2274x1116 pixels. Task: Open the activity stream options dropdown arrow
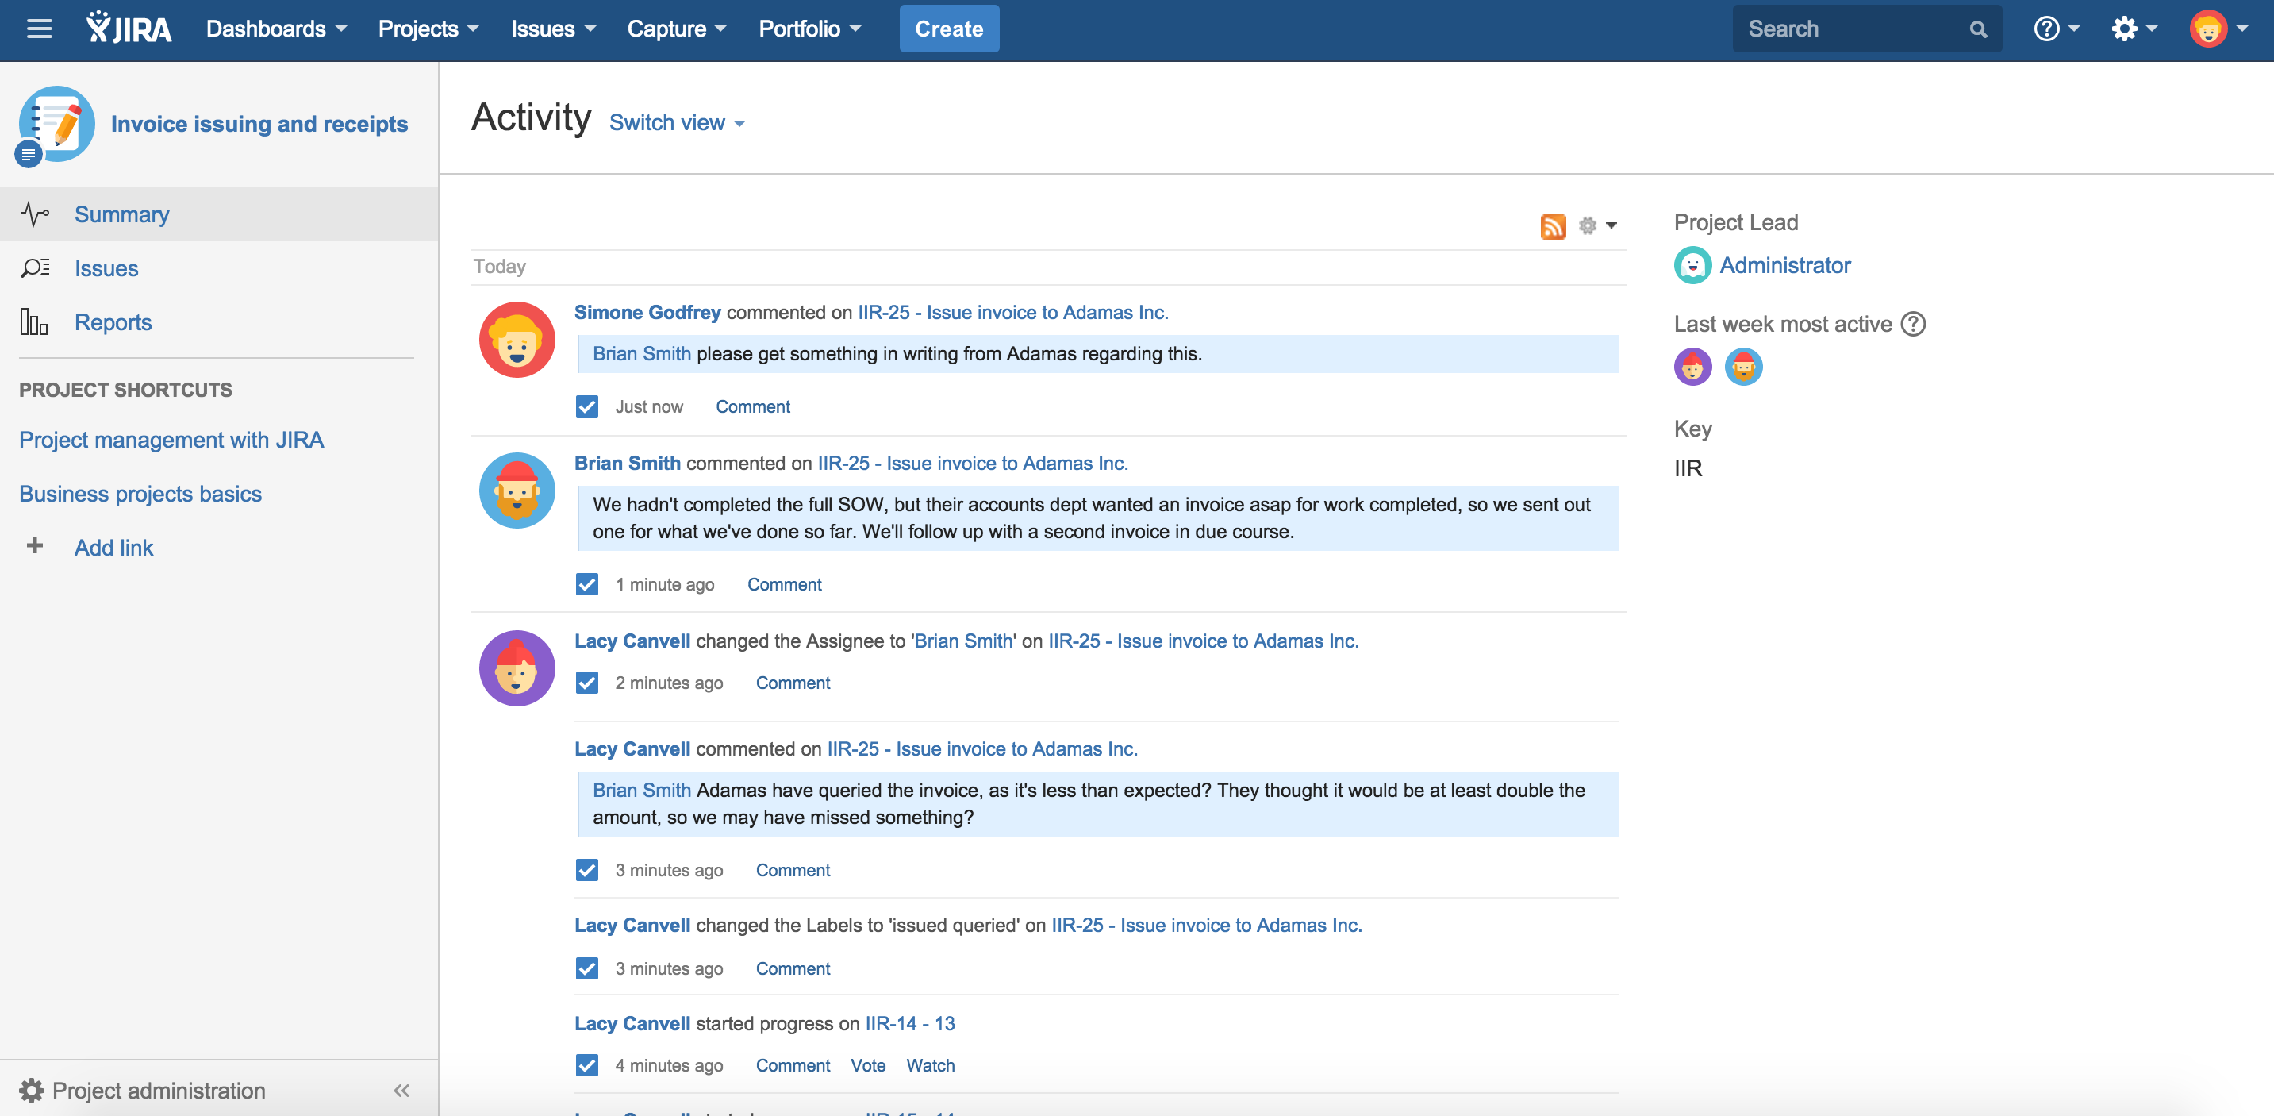tap(1611, 226)
